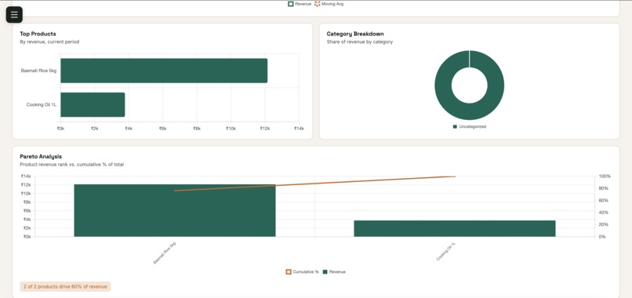
Task: Click the Uncategorized legend color square
Action: pos(455,126)
